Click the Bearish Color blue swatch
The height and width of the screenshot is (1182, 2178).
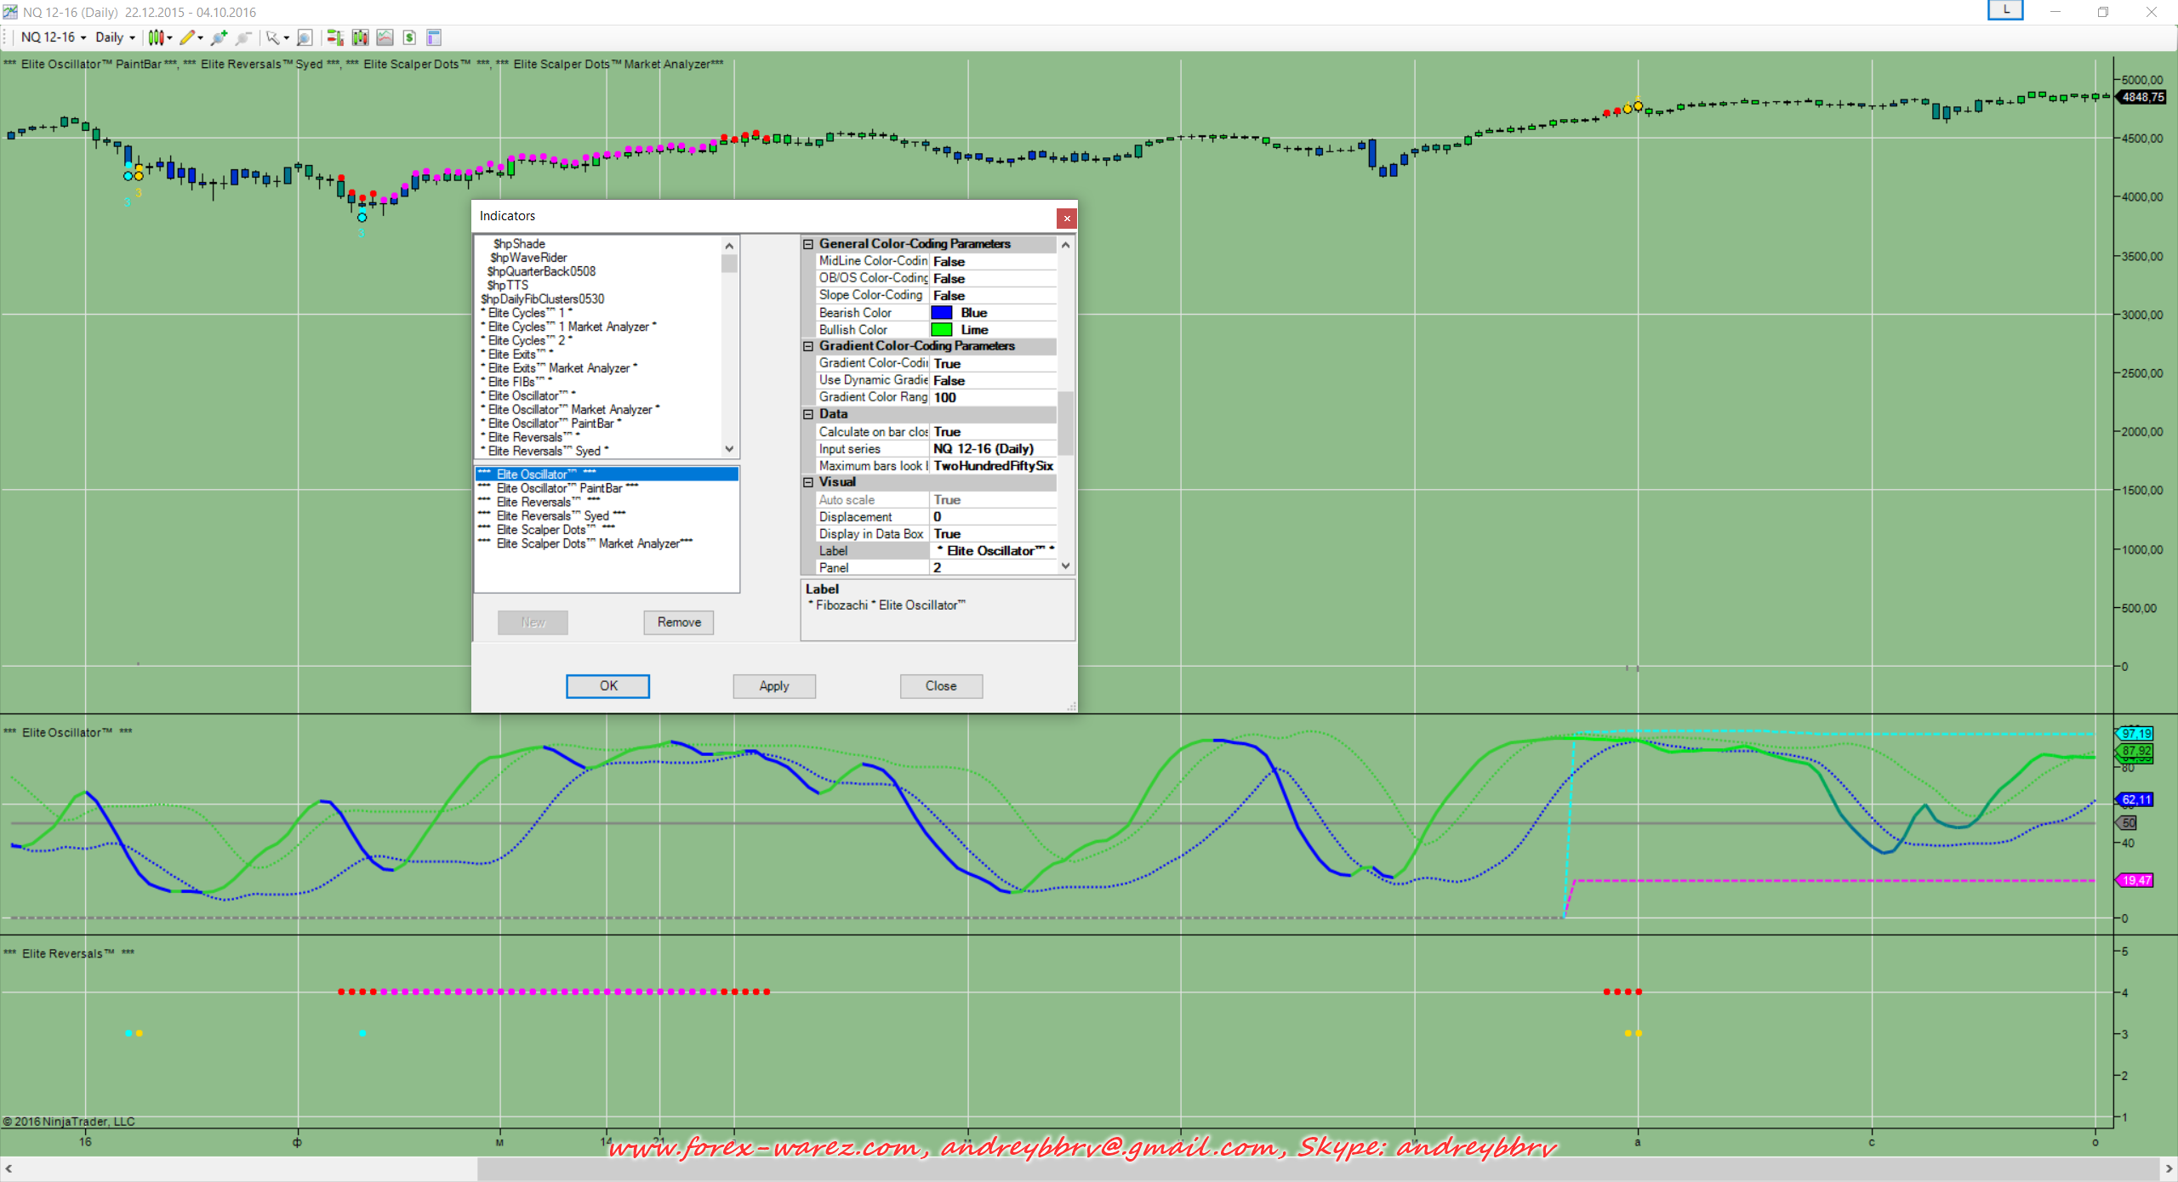(x=942, y=313)
